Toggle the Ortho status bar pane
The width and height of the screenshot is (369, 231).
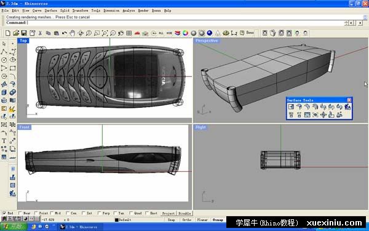(187, 220)
